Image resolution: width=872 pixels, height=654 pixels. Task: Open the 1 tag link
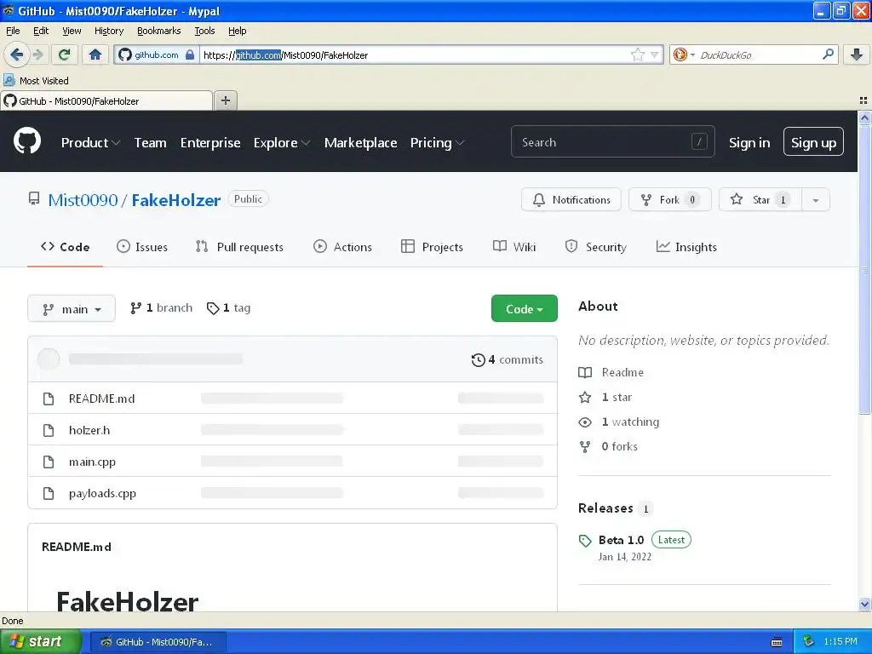(x=228, y=308)
